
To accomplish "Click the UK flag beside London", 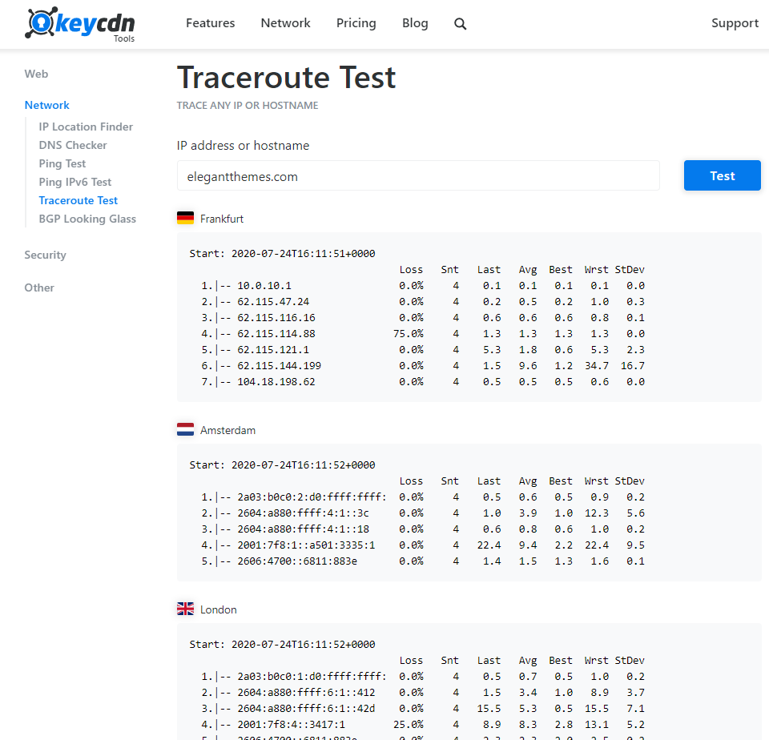I will click(x=185, y=608).
